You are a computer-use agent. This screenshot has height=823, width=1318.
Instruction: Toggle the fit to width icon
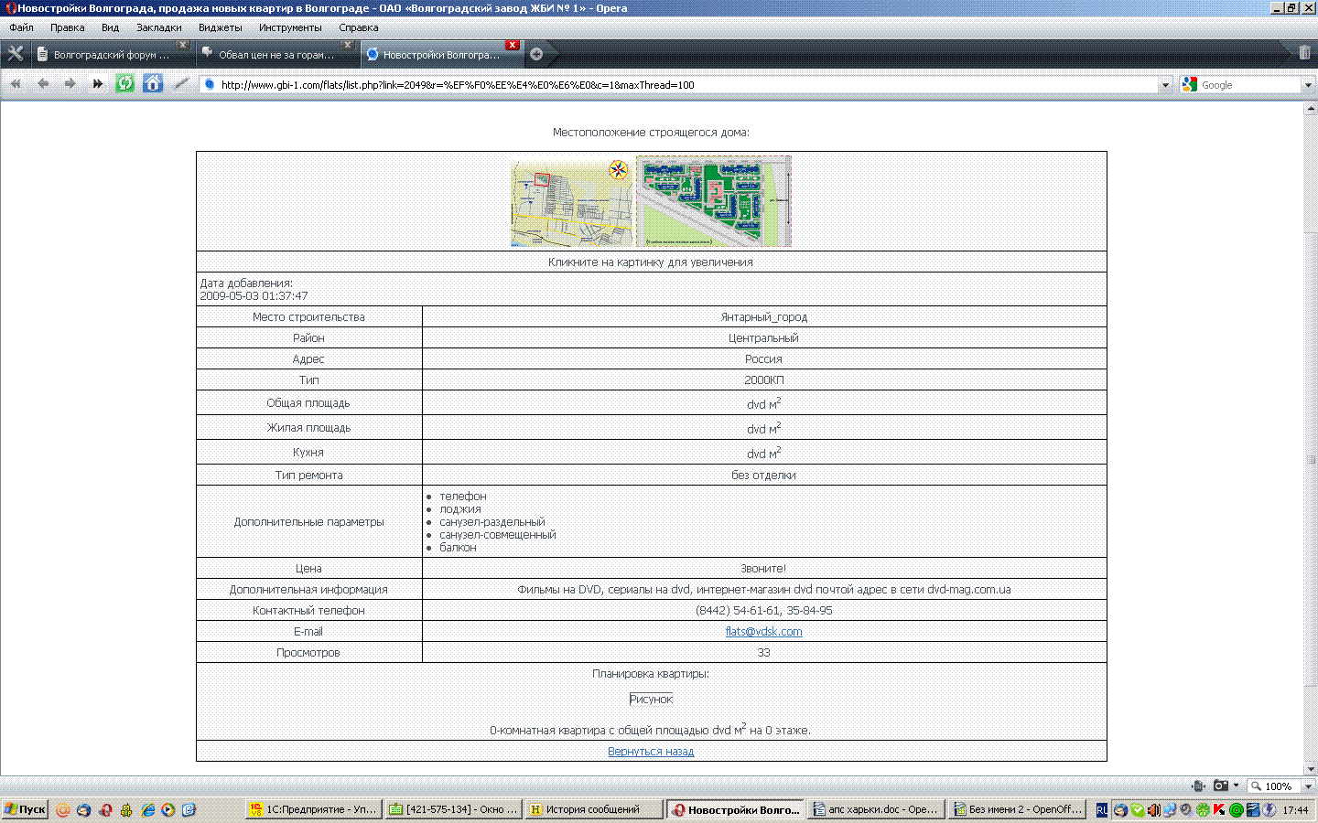pyautogui.click(x=1198, y=786)
